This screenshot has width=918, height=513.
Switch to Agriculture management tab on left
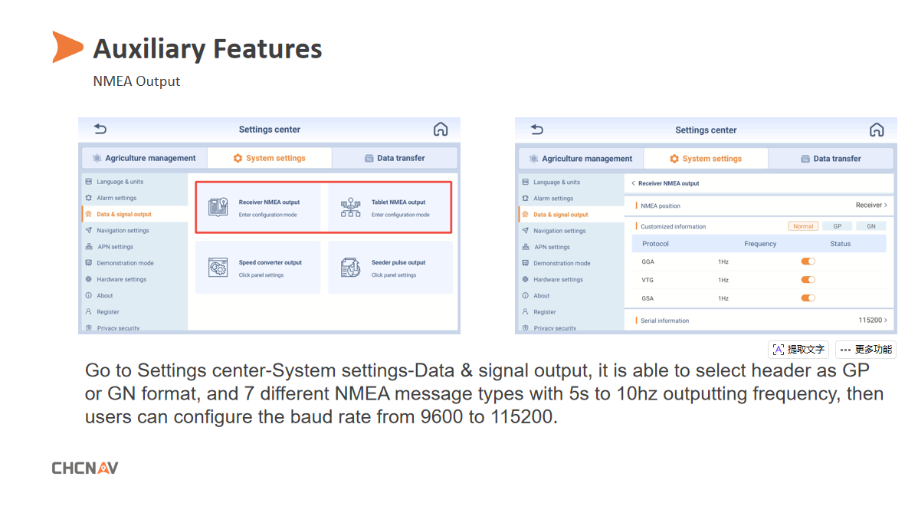(x=144, y=158)
